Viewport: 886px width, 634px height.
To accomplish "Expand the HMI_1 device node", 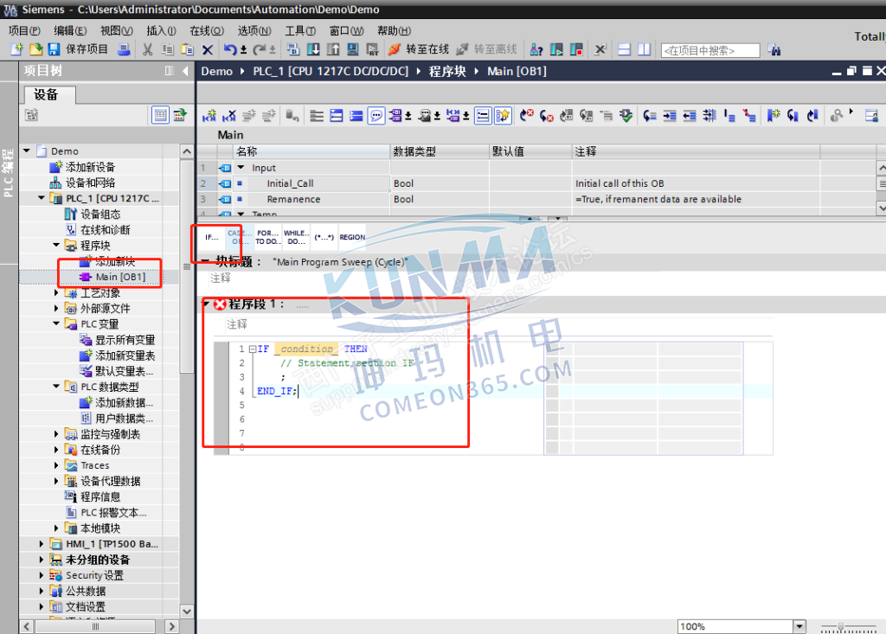I will tap(42, 543).
